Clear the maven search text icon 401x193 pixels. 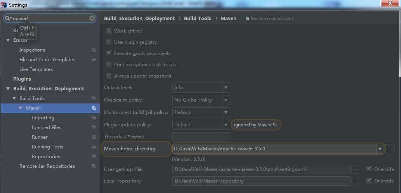click(92, 18)
